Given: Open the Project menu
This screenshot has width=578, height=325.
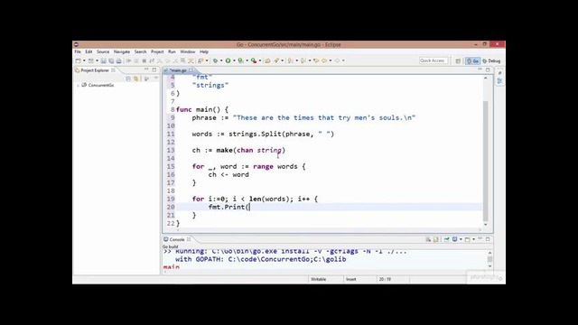Looking at the screenshot, I should [x=157, y=52].
